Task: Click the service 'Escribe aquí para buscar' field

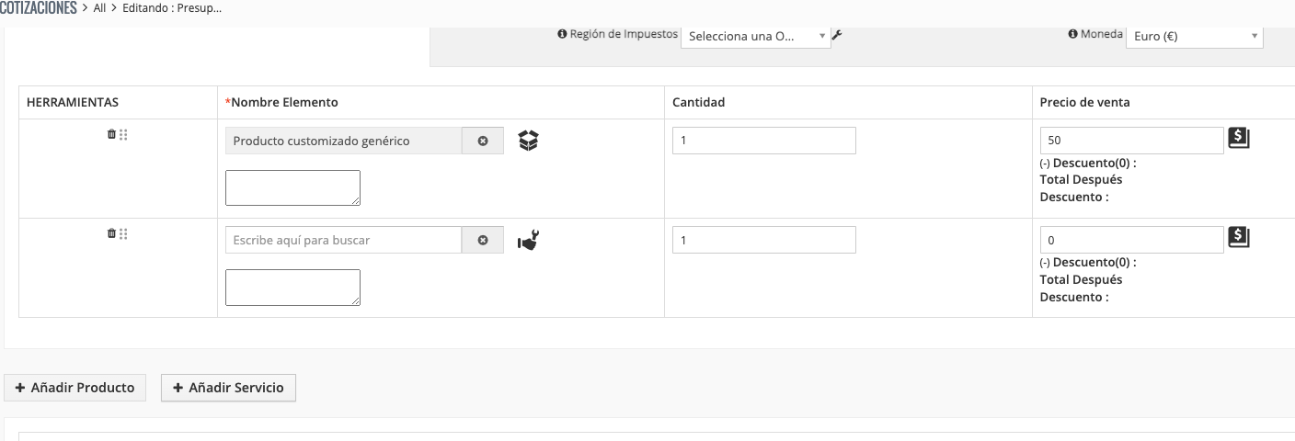Action: pos(343,240)
